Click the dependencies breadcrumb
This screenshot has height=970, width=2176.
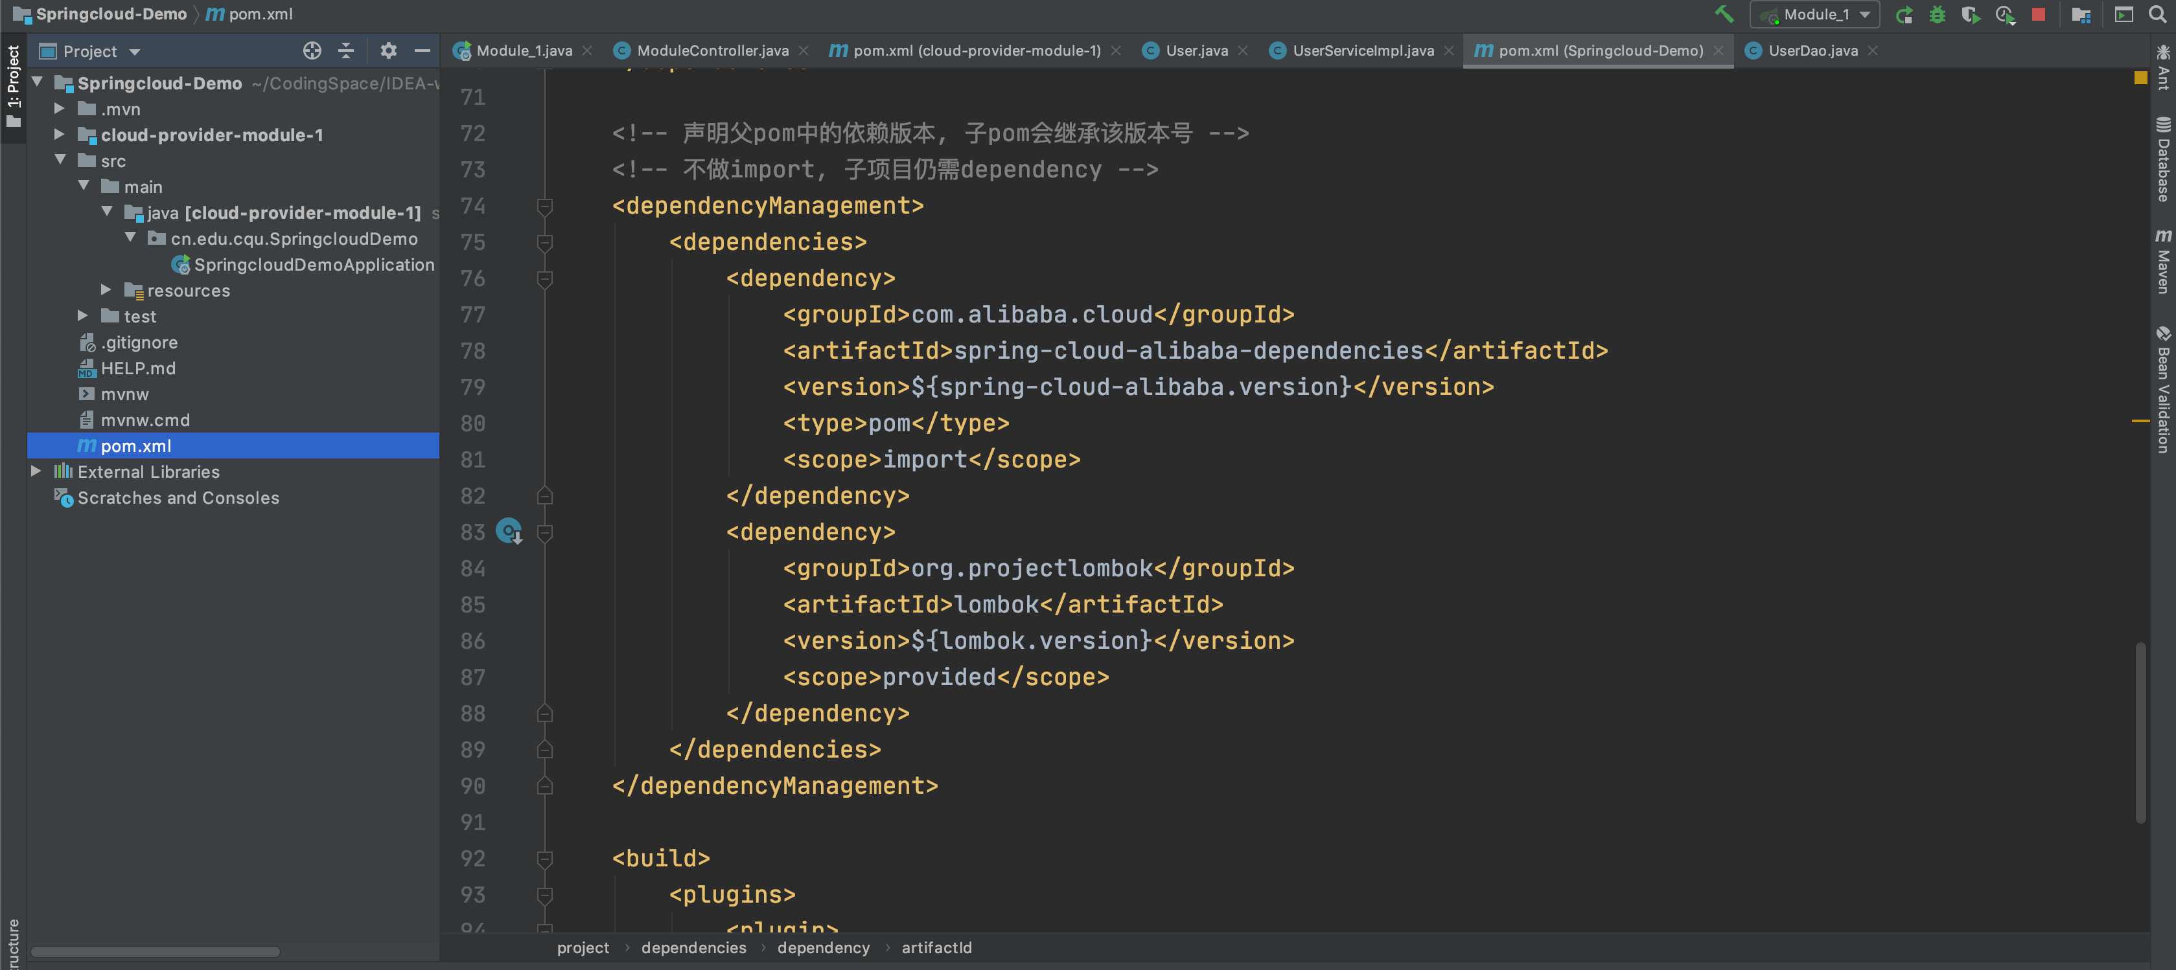tap(693, 948)
